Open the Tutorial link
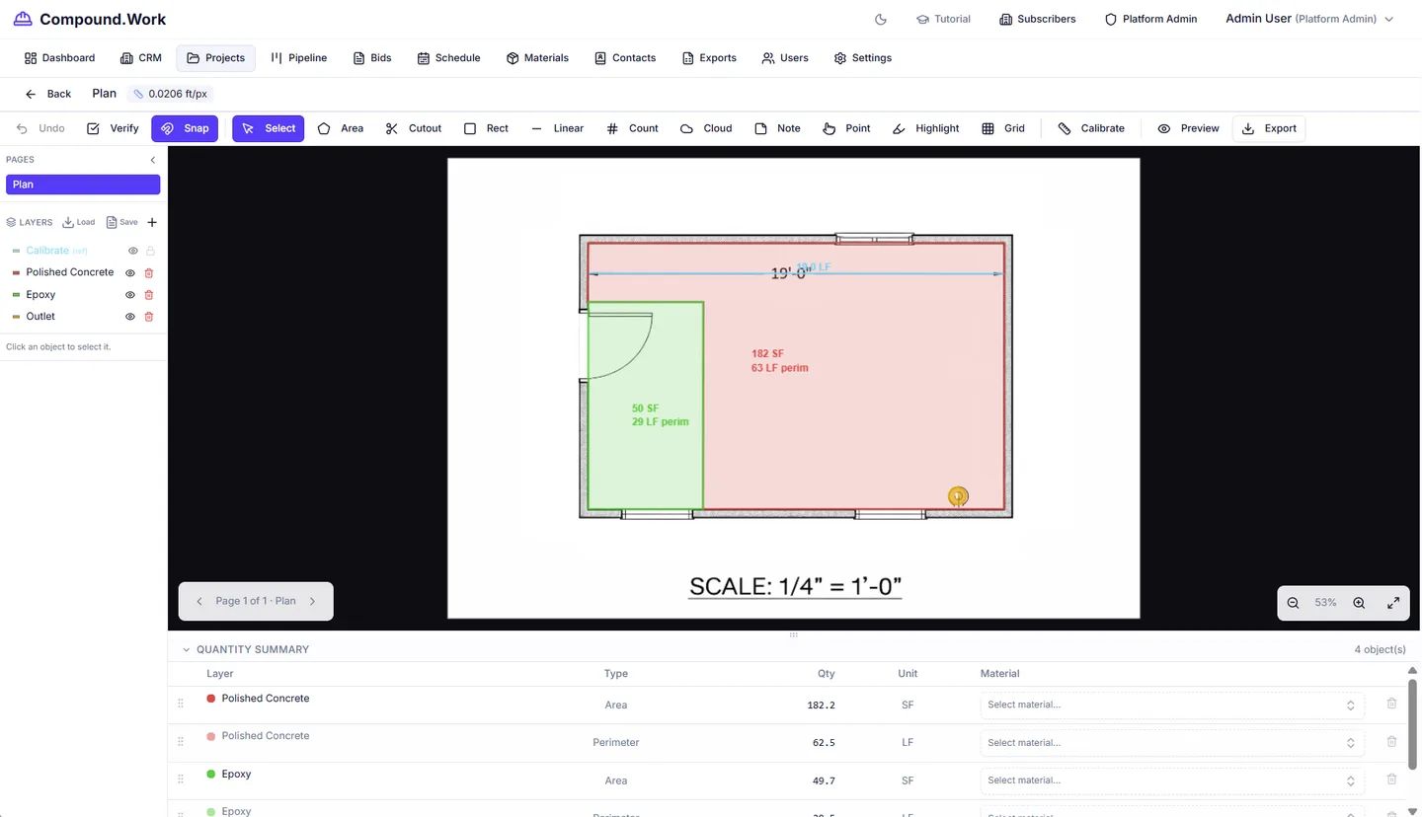 tap(943, 19)
